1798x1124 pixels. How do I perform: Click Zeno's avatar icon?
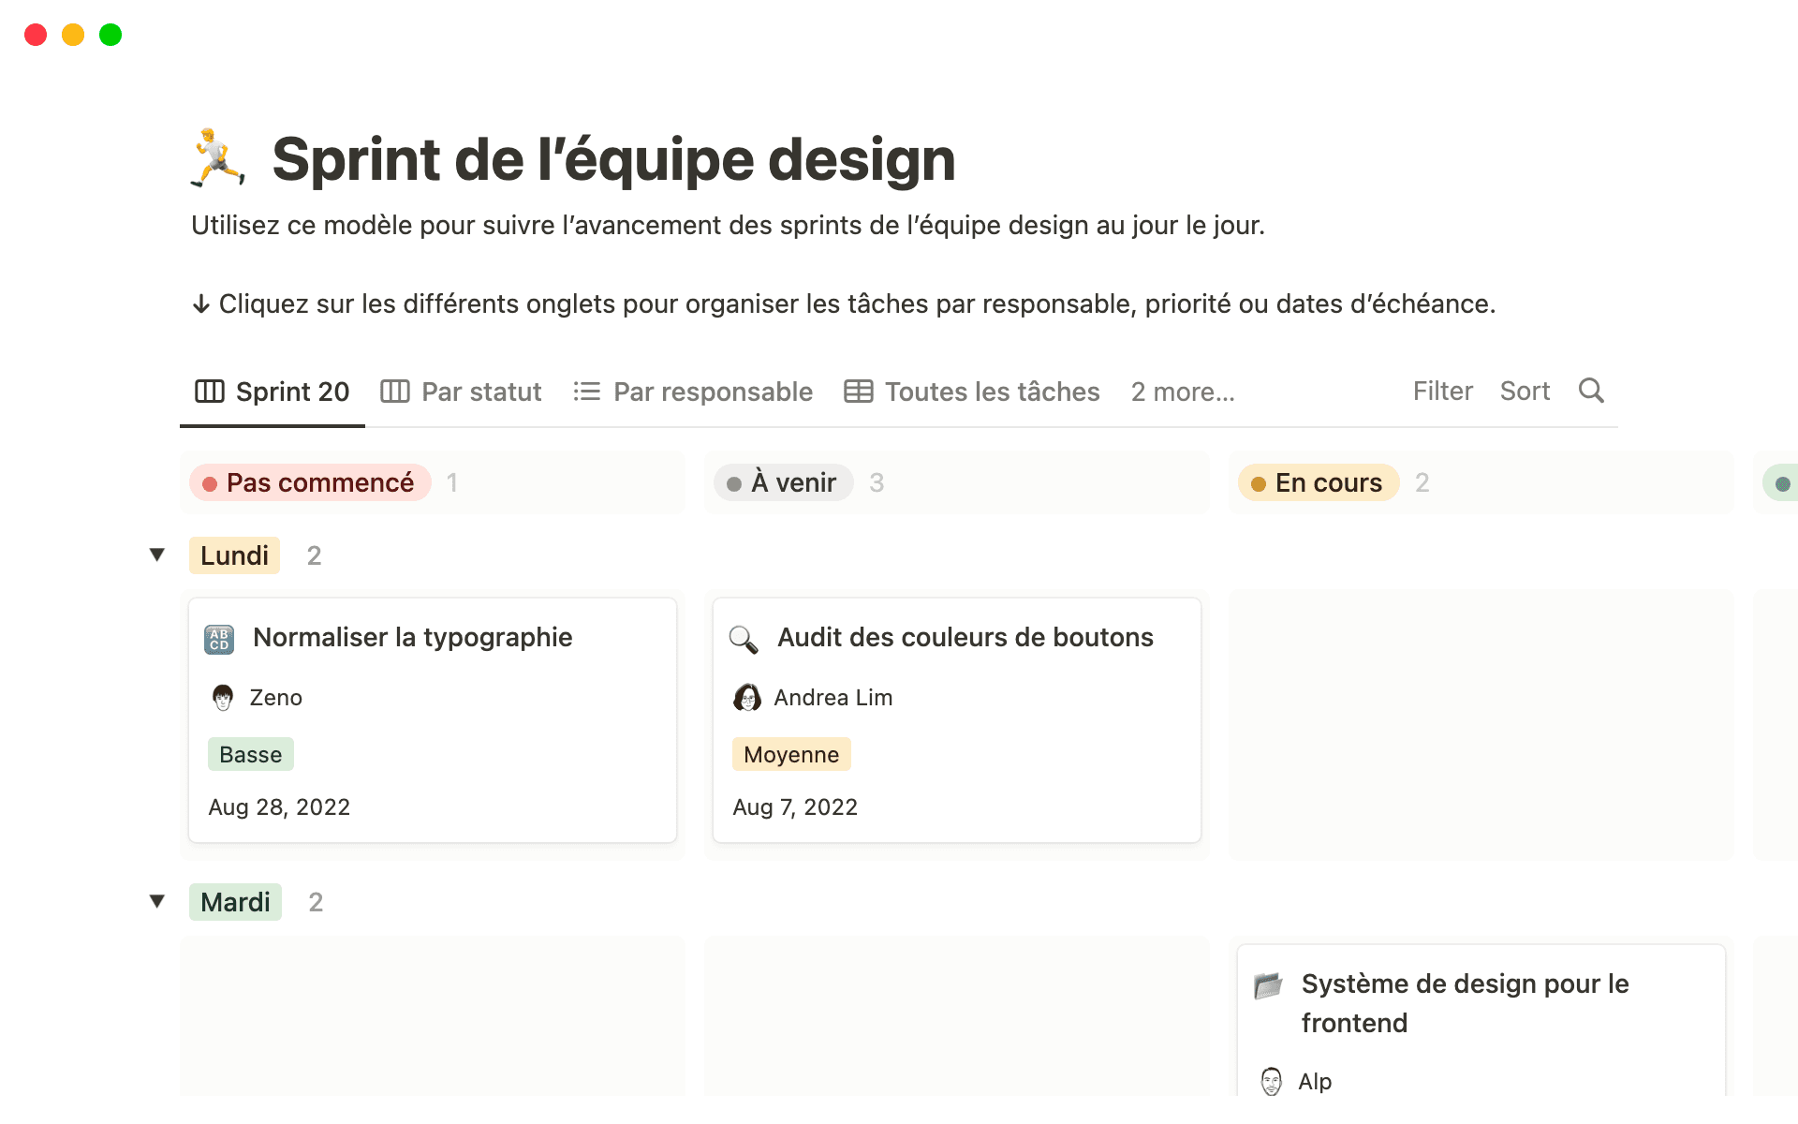point(223,698)
